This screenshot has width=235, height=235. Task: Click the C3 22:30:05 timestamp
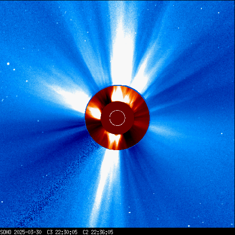(62, 232)
